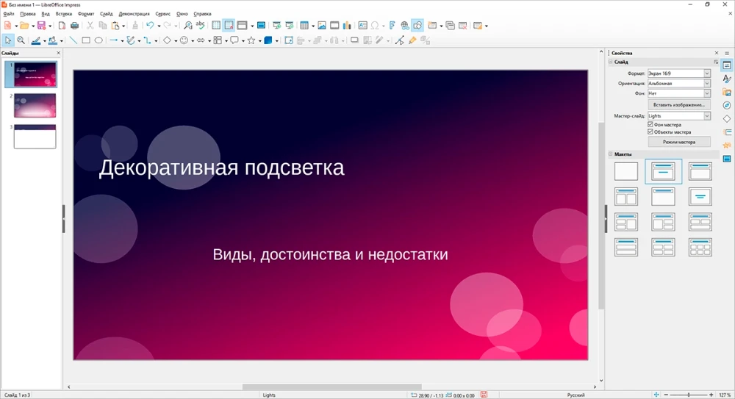Toggle Snap to Grid icon

coord(229,25)
